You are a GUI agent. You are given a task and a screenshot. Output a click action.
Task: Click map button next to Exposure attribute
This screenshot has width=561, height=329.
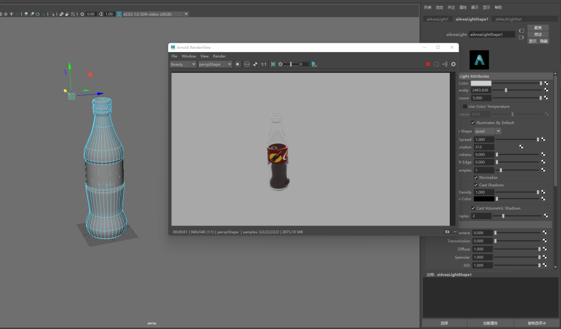pos(546,97)
